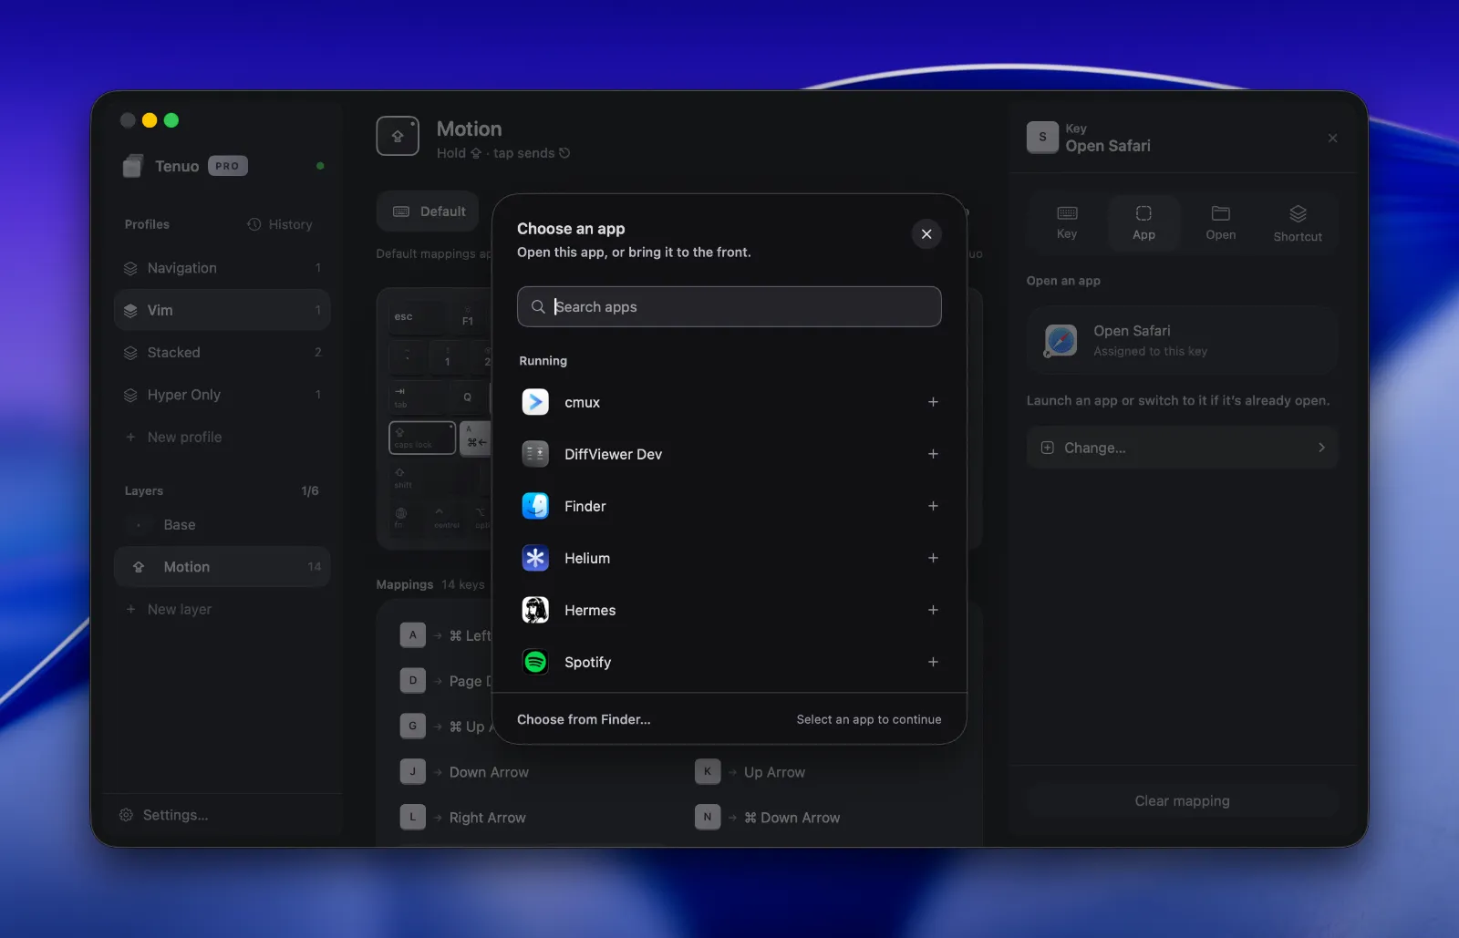Switch to the Key tab
The height and width of the screenshot is (938, 1459).
[x=1067, y=222]
